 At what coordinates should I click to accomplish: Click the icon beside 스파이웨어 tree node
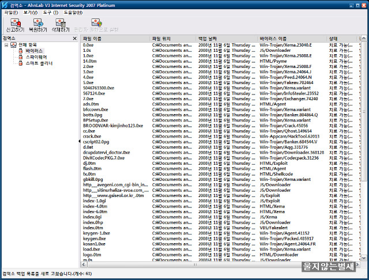coord(21,57)
